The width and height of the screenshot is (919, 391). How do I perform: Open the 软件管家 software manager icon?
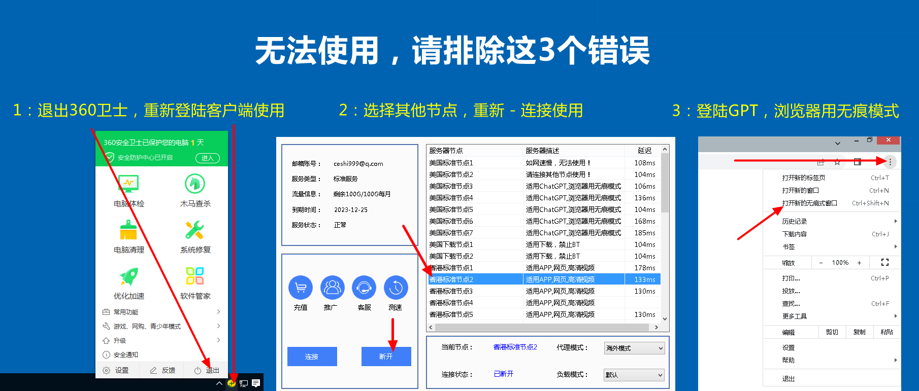pos(195,276)
